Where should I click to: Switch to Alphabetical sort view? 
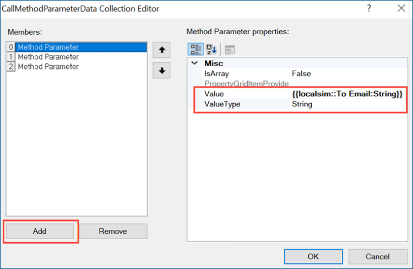click(211, 50)
